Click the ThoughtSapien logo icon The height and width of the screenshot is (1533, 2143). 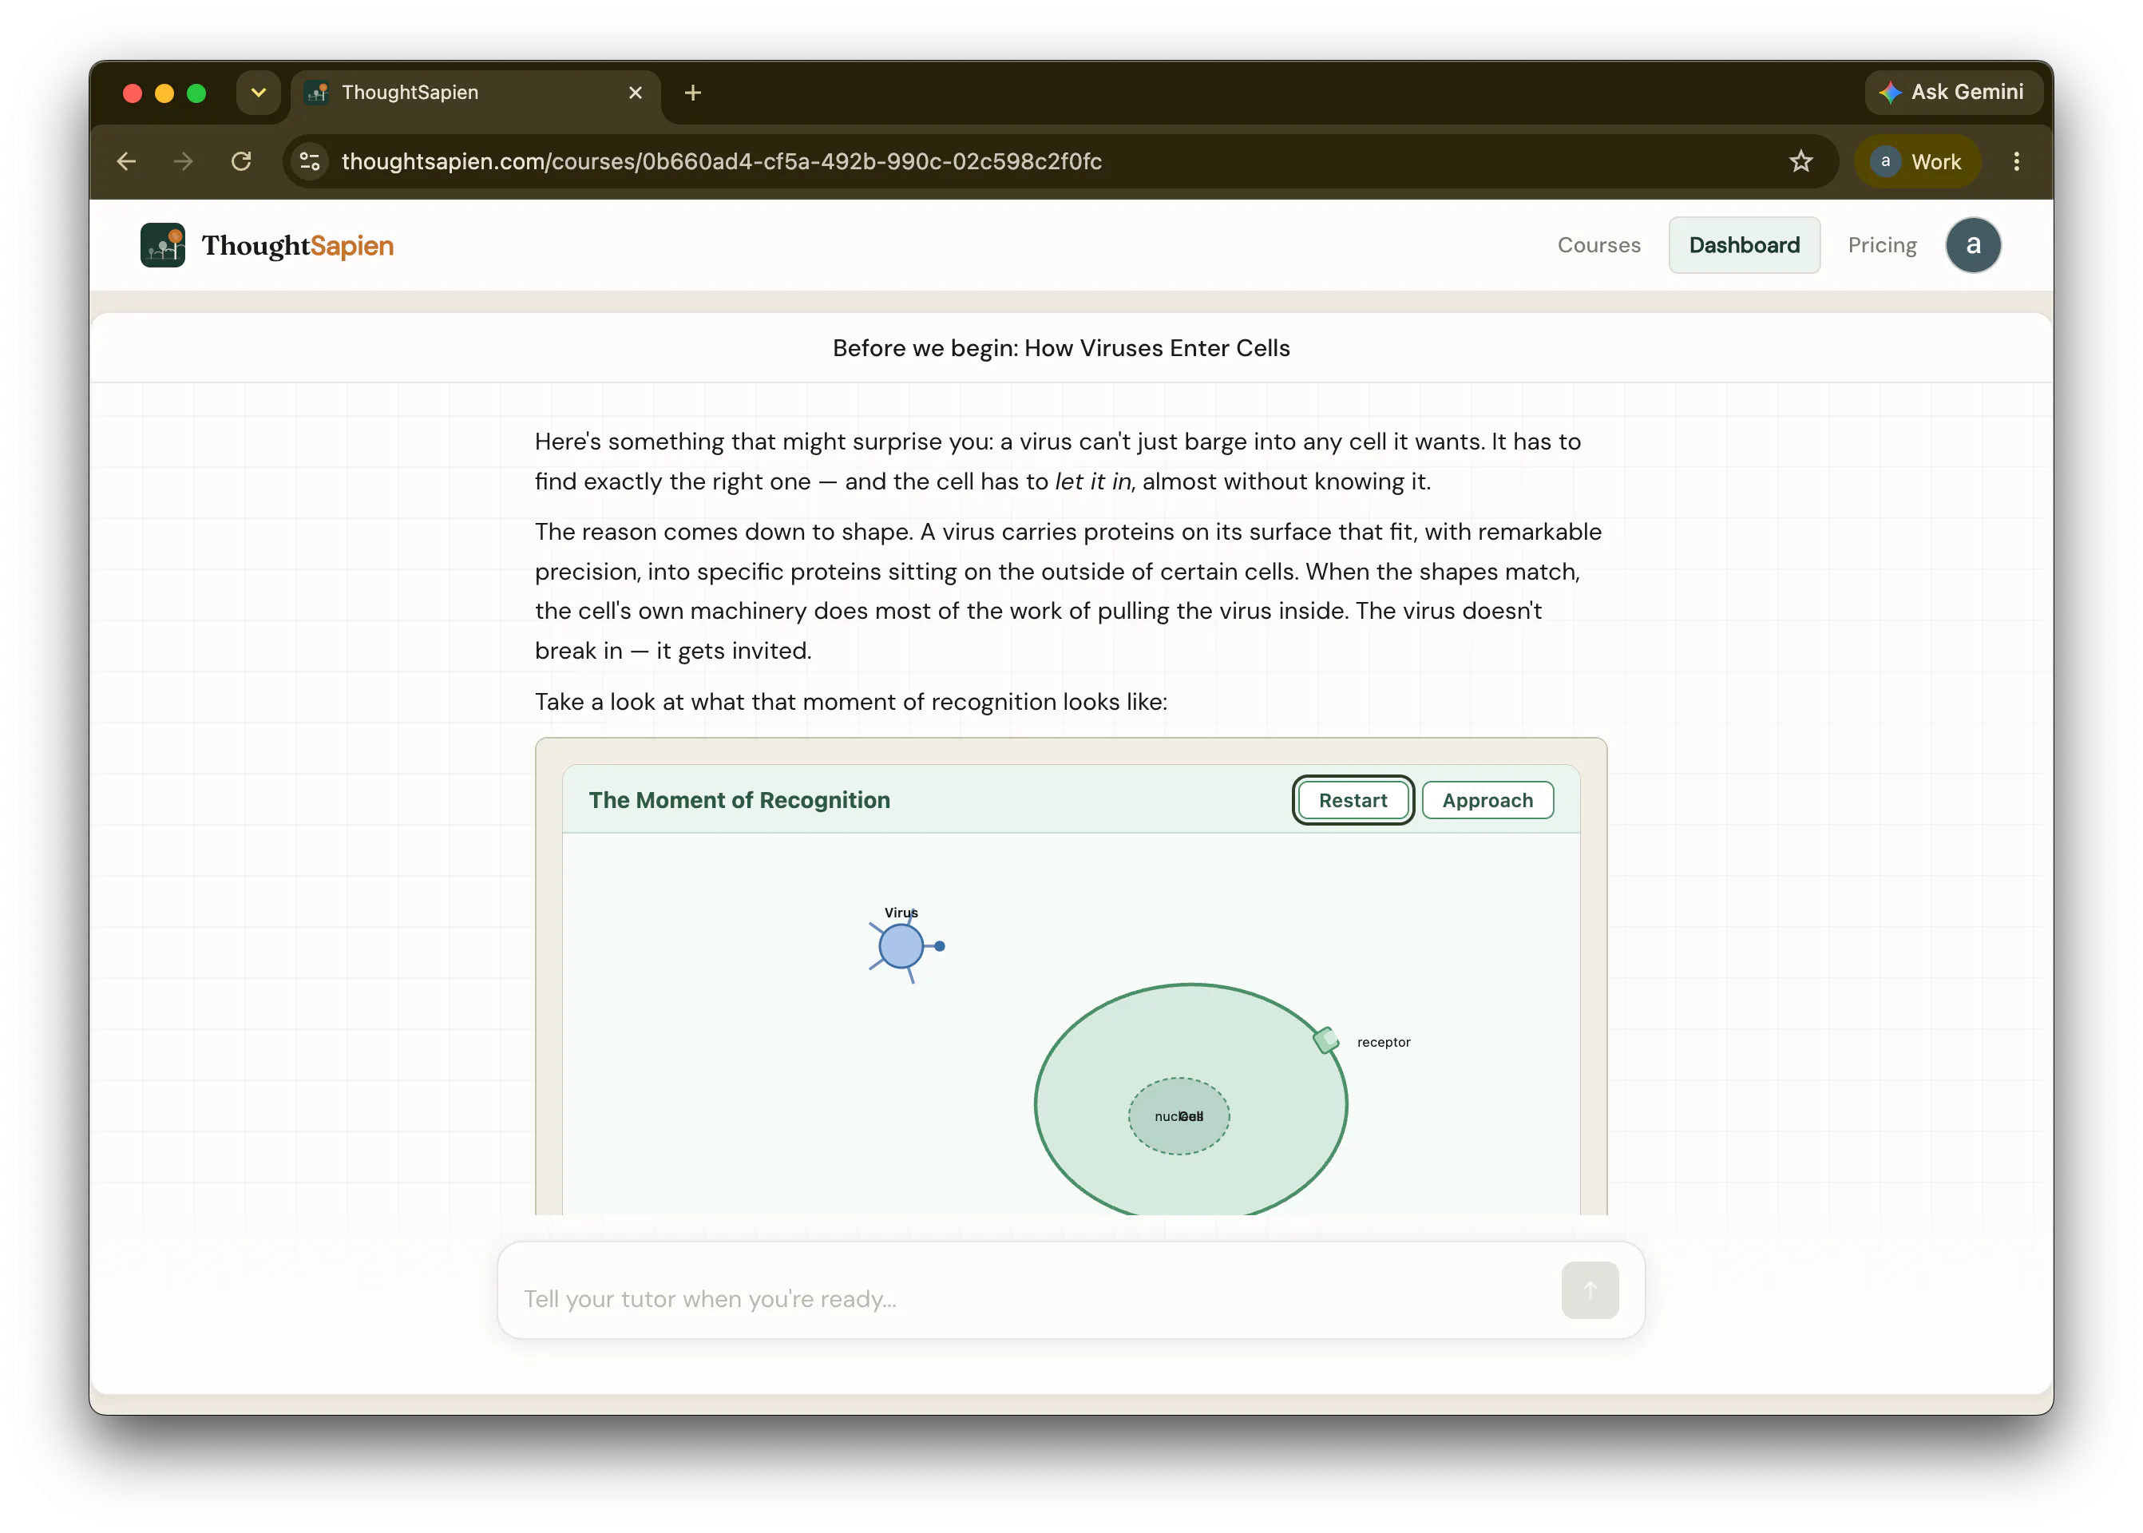coord(162,245)
